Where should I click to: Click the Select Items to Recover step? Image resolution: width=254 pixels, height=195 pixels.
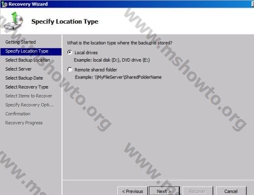(x=29, y=96)
